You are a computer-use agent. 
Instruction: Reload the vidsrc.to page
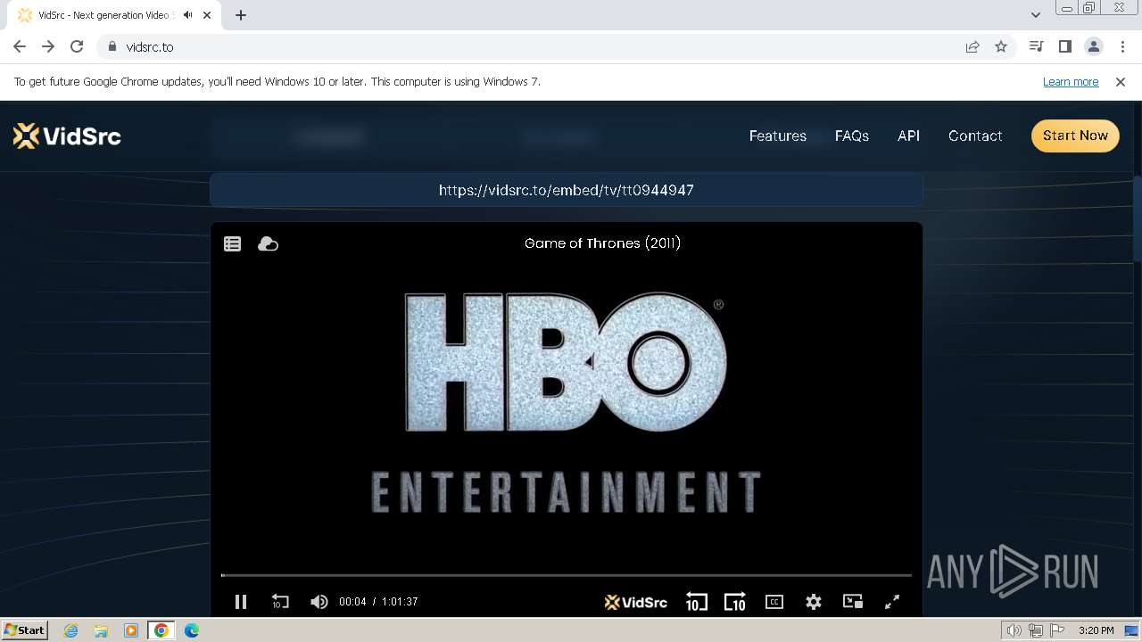tap(77, 46)
